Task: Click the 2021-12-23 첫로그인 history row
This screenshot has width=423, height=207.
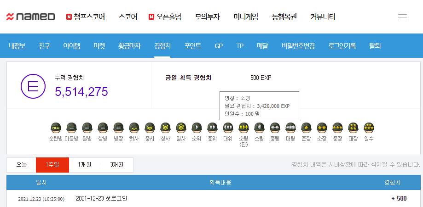Action: [101, 199]
